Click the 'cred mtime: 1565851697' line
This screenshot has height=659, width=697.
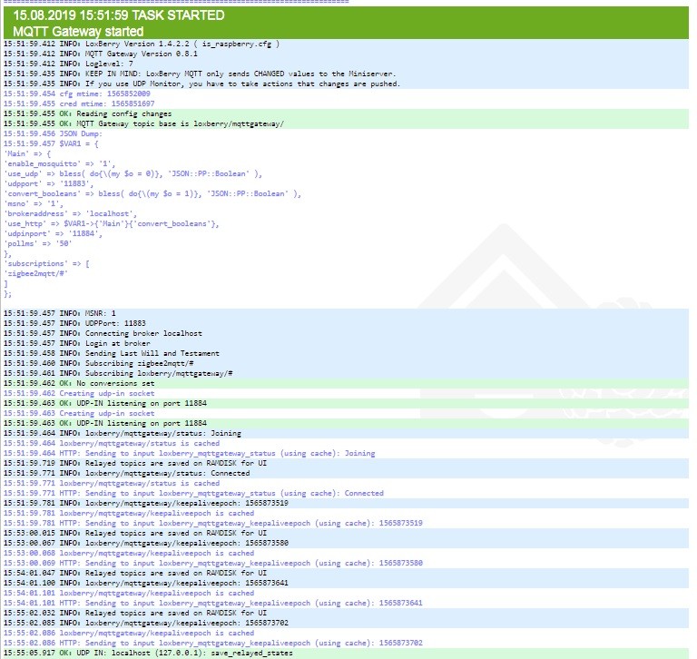point(79,103)
